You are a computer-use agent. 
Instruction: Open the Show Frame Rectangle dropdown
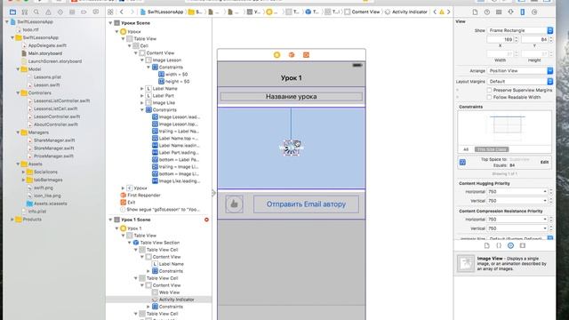point(520,30)
